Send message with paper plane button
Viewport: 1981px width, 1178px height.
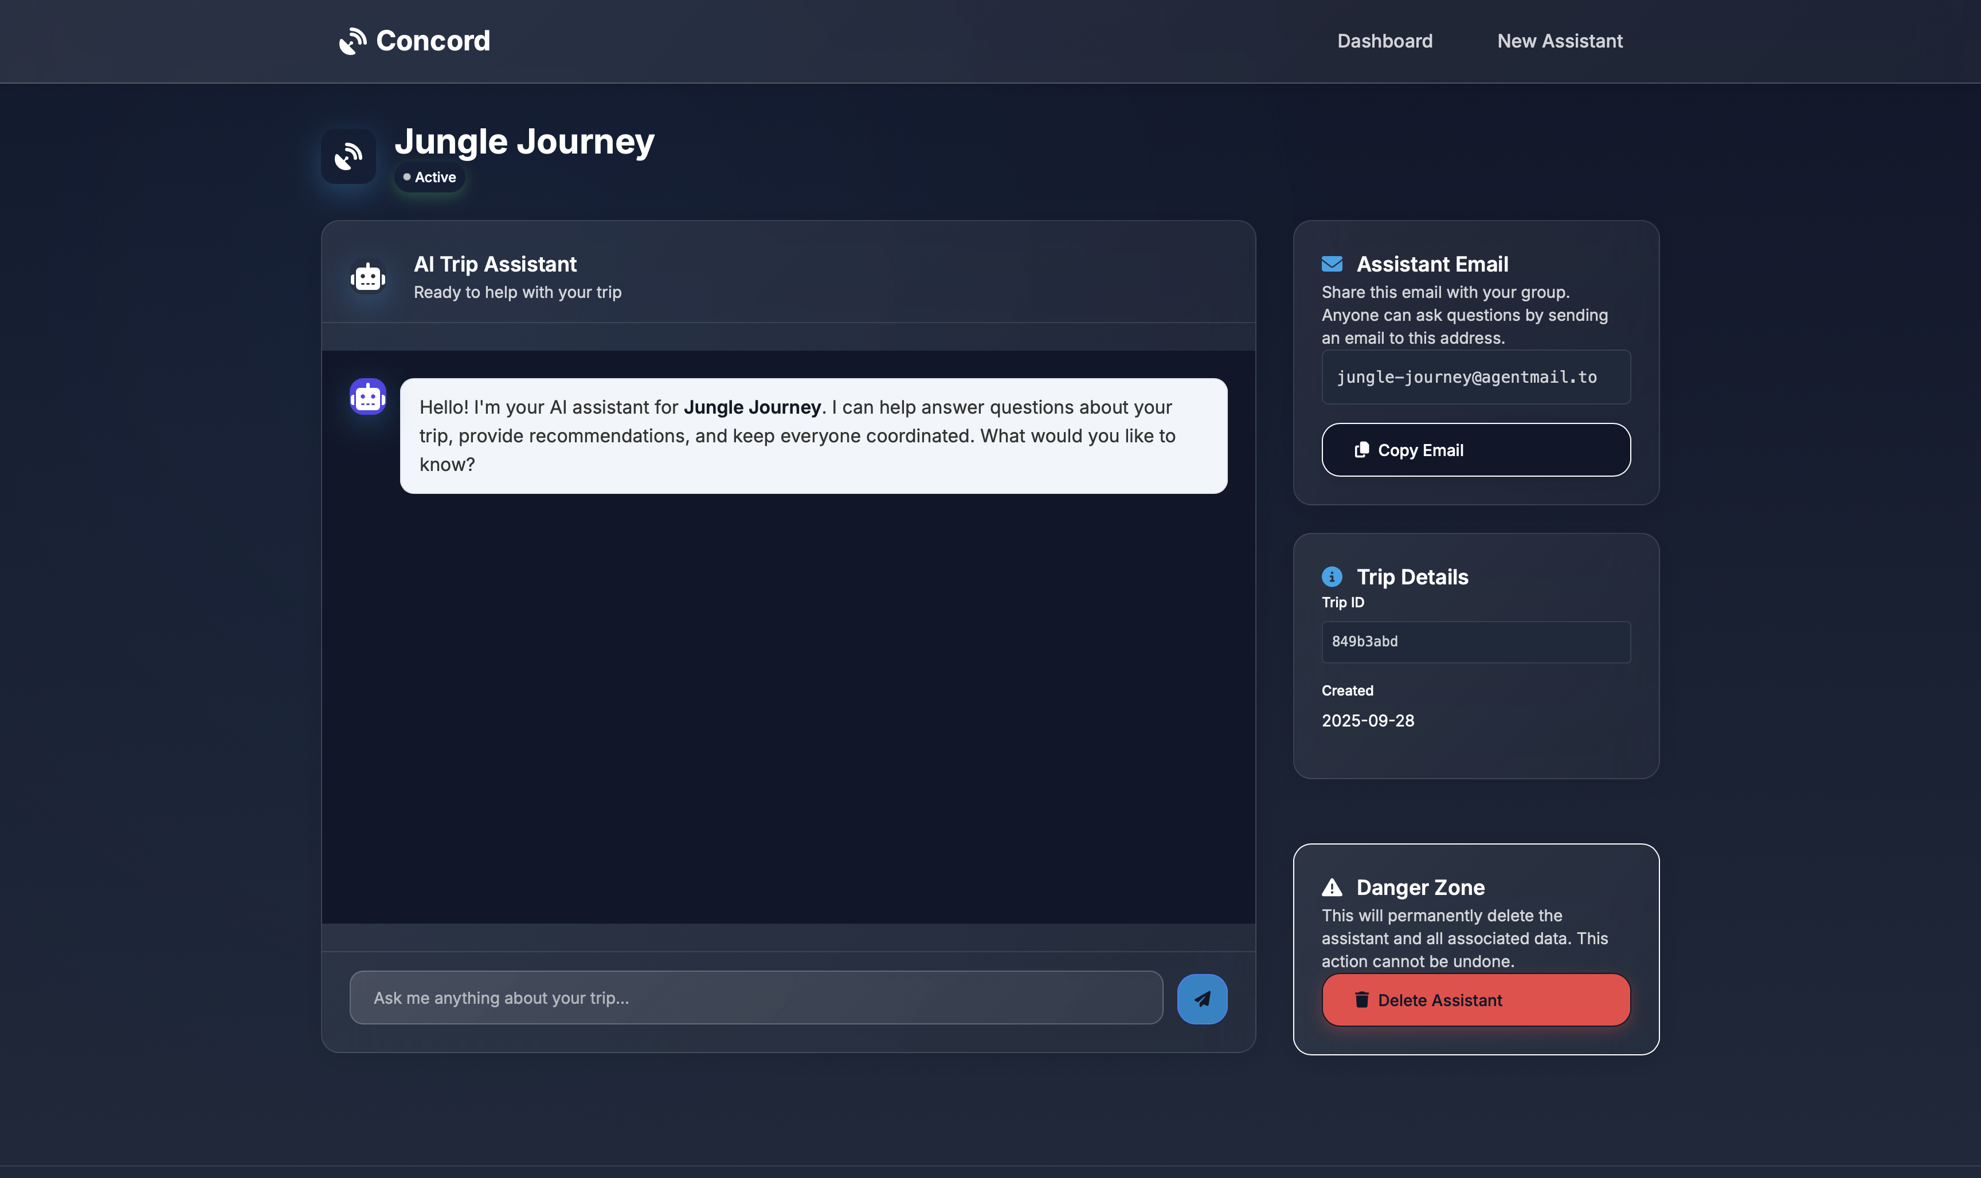pyautogui.click(x=1201, y=999)
